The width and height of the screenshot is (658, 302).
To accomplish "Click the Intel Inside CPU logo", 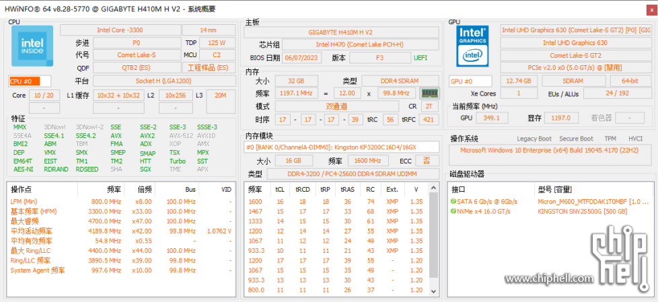I will point(32,46).
